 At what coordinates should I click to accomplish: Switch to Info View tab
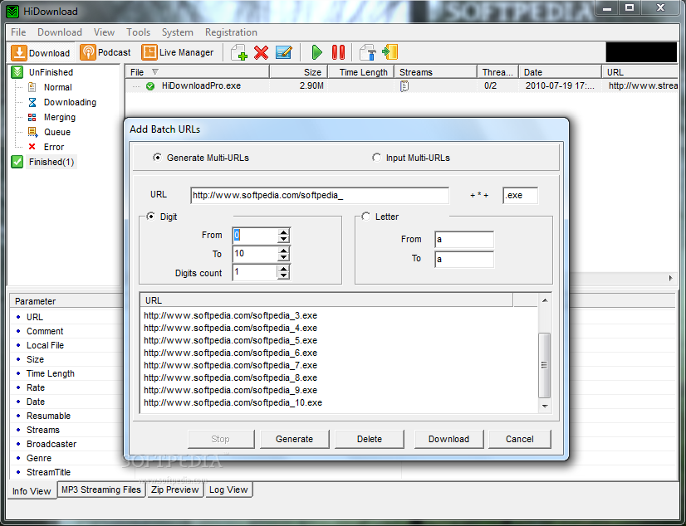[32, 491]
